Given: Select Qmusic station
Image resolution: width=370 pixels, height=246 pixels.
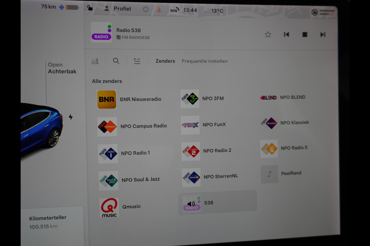Looking at the screenshot, I should tap(120, 208).
